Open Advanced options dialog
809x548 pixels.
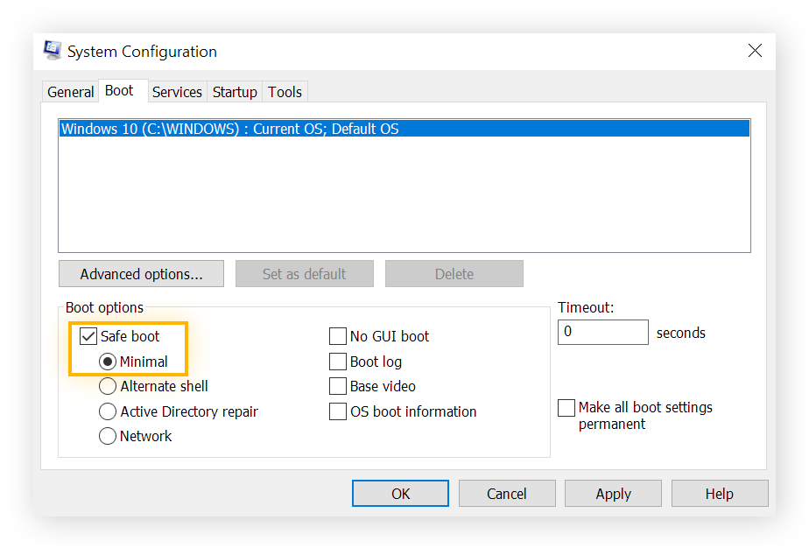tap(141, 273)
